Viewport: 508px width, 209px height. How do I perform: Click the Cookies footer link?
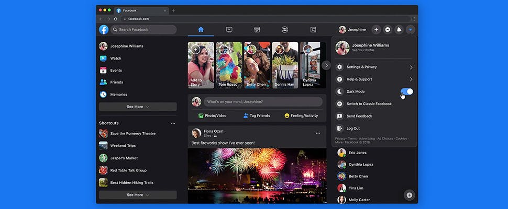(x=401, y=138)
